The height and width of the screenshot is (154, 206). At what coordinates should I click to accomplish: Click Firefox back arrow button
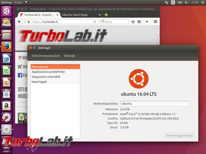19,22
